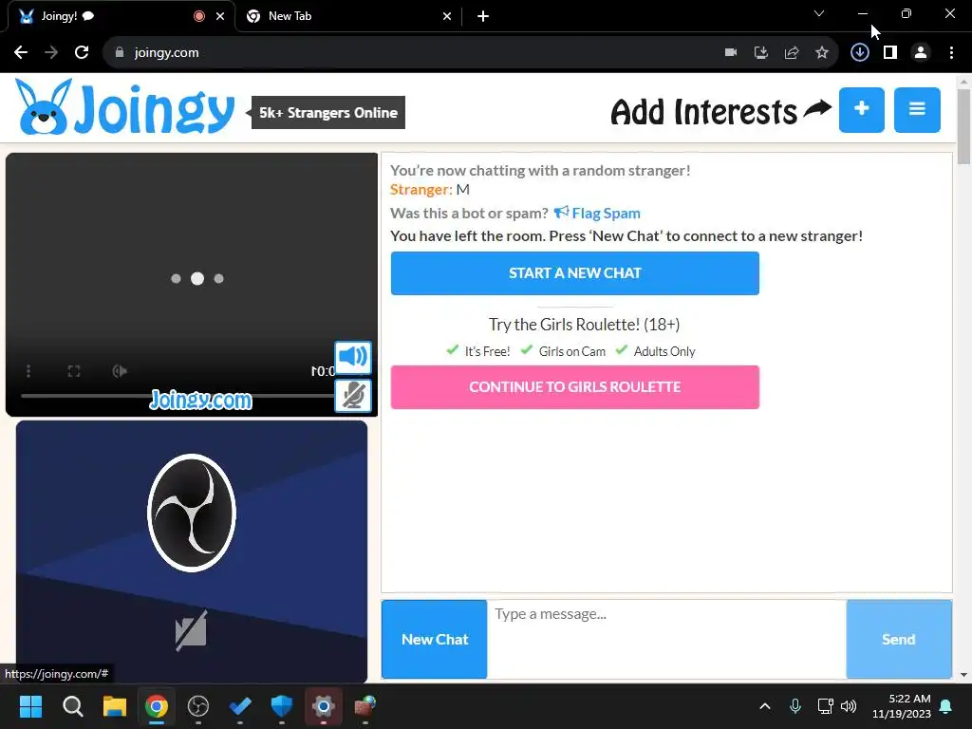
Task: Open Chrome profile avatar
Action: [x=921, y=53]
